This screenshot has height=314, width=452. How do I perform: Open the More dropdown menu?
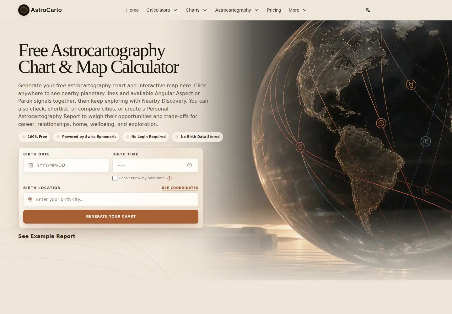coord(298,10)
